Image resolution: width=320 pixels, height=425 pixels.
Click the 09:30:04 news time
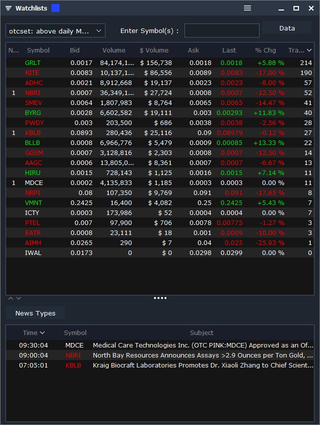pos(33,345)
